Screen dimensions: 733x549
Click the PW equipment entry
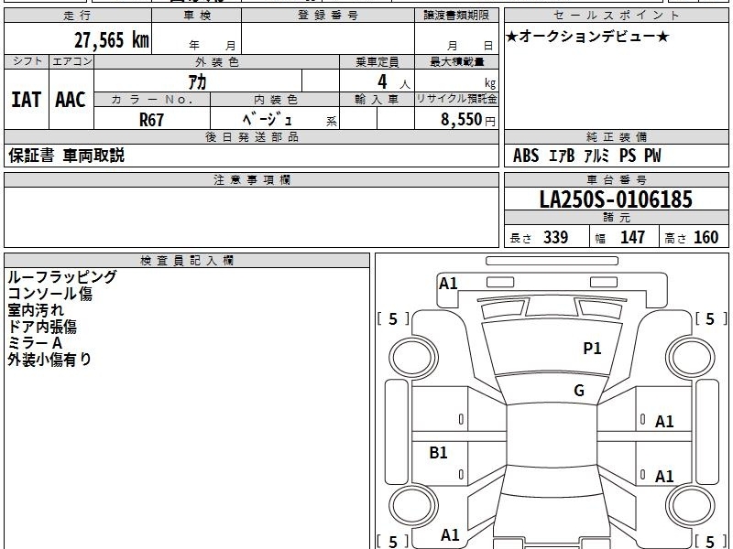[x=652, y=156]
